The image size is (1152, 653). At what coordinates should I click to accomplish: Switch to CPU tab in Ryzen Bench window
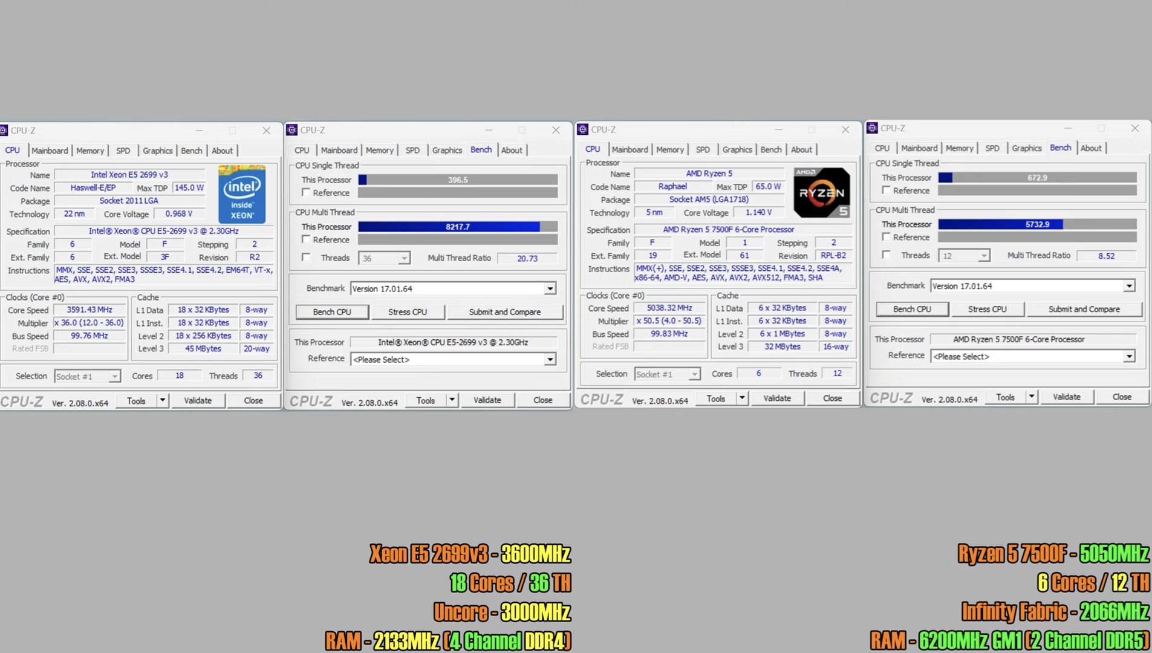tap(882, 148)
